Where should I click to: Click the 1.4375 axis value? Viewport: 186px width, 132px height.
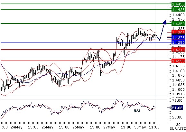pos(178,19)
